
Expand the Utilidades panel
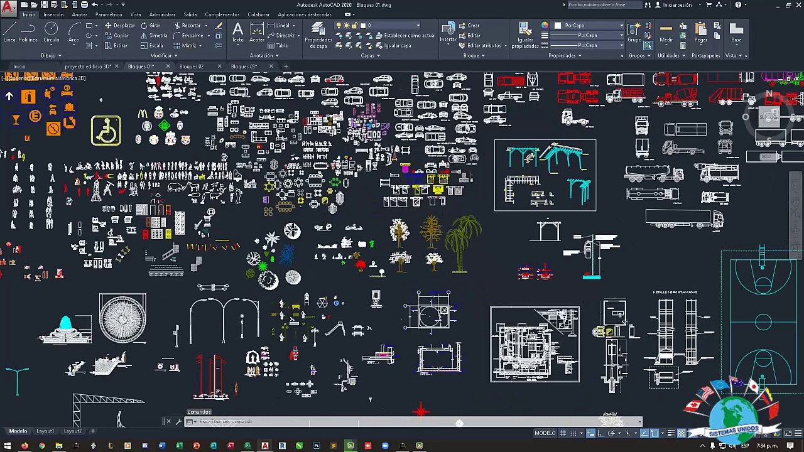tap(671, 55)
